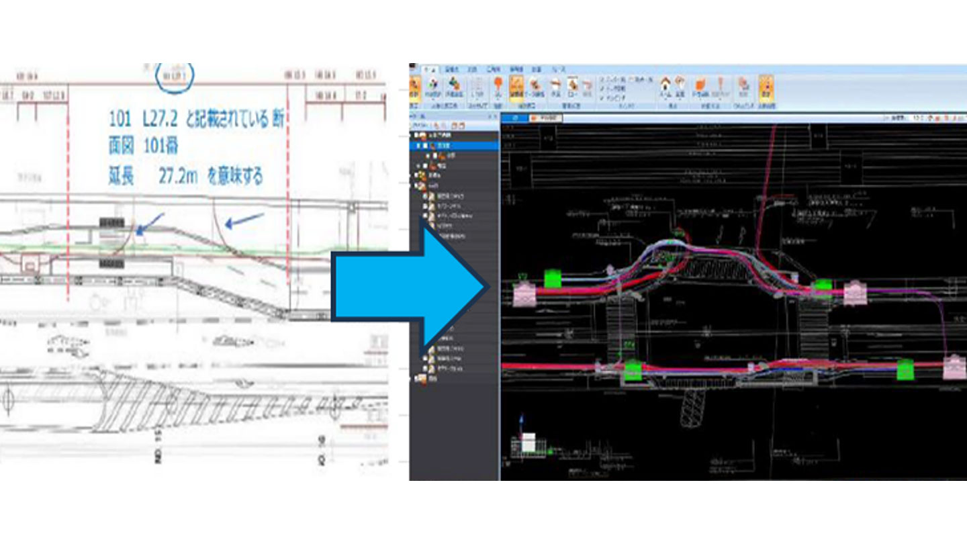
Task: Select the document tab with the orange icon
Action: pos(546,118)
